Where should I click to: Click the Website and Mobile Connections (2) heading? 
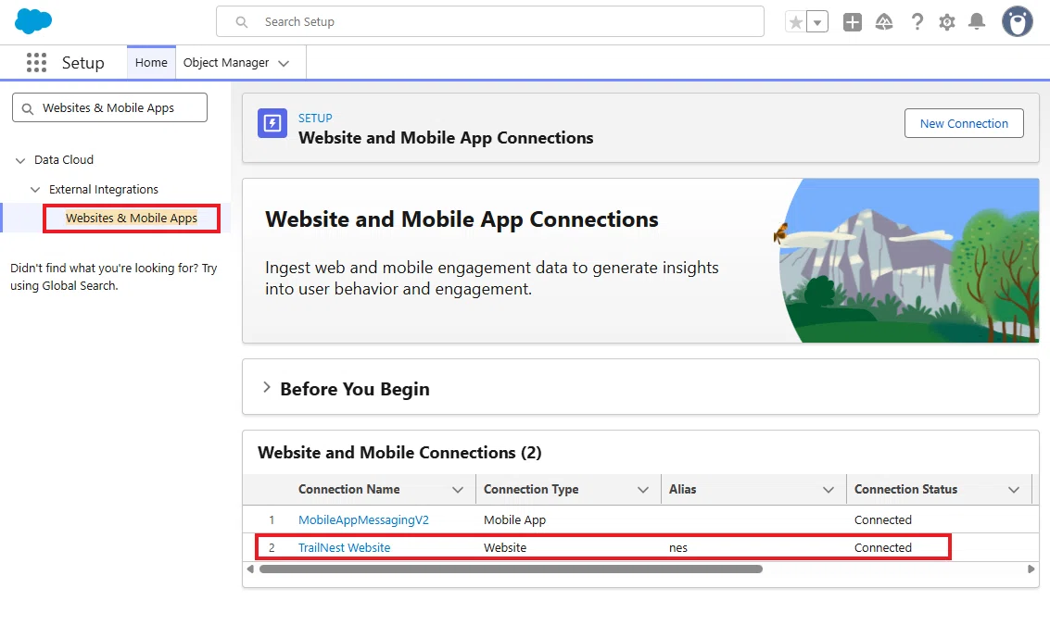click(399, 453)
